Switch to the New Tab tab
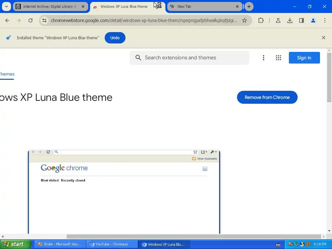332x249 pixels. click(205, 6)
